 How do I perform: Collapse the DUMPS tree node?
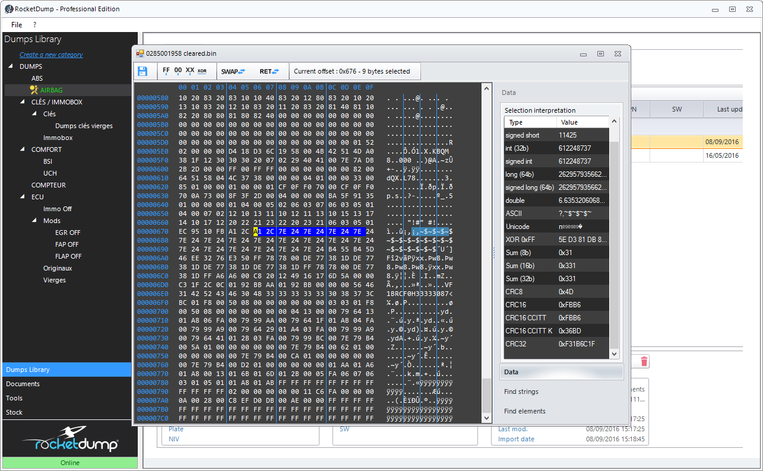pyautogui.click(x=11, y=66)
